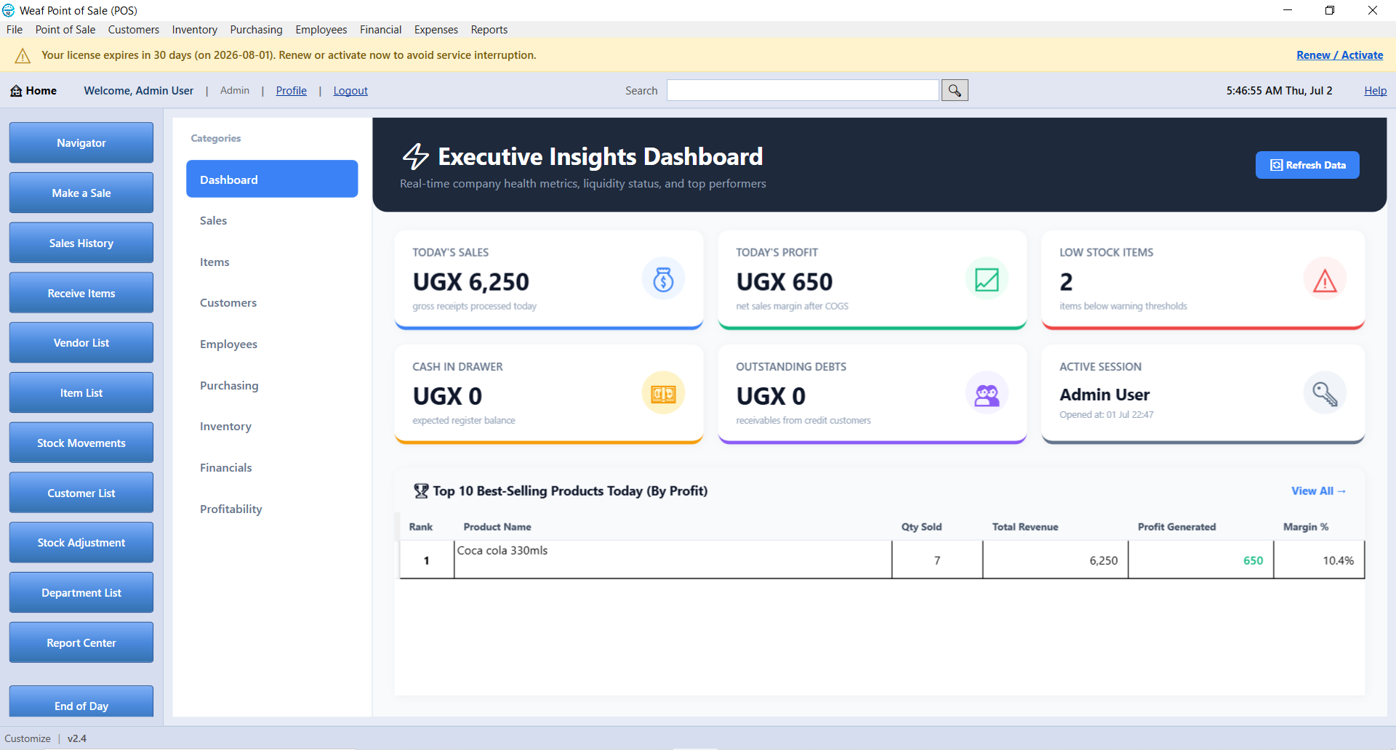Image resolution: width=1396 pixels, height=750 pixels.
Task: Select the Dashboard category
Action: click(272, 179)
